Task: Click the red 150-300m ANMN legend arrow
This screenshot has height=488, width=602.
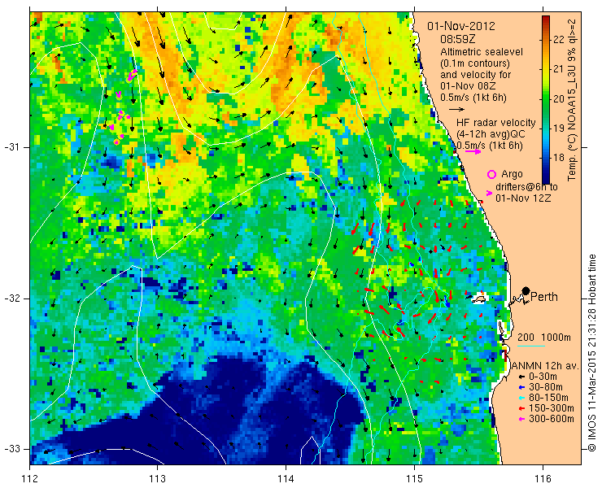Action: 521,408
